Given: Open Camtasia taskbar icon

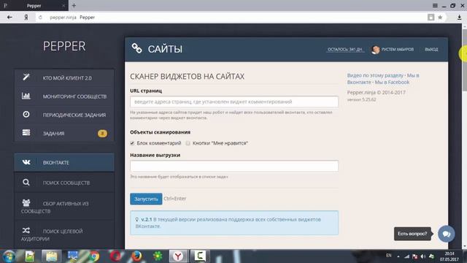Looking at the screenshot, I should [x=199, y=256].
